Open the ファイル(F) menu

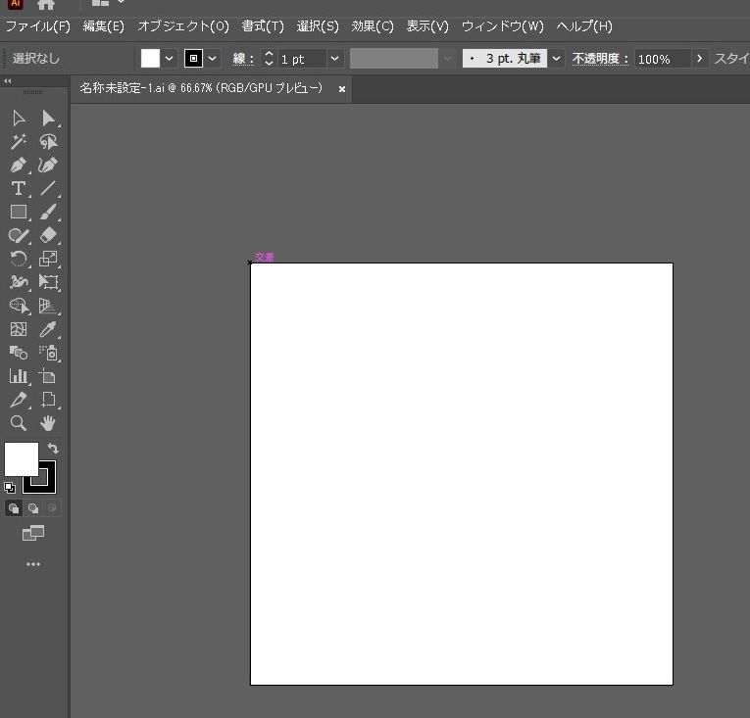pyautogui.click(x=38, y=26)
